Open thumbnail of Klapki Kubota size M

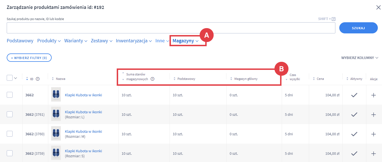(56, 134)
